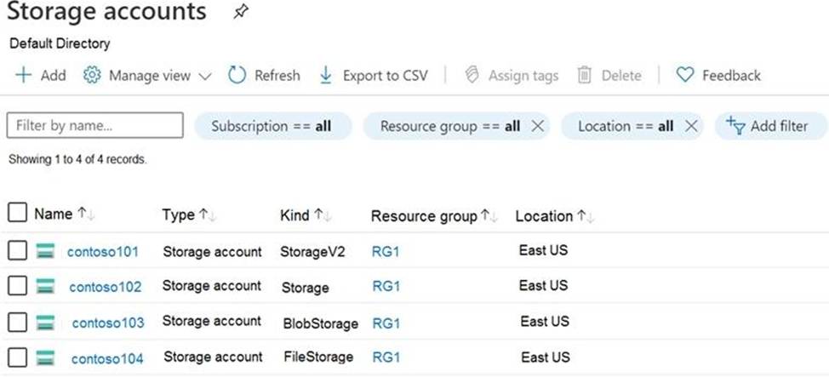Remove the Location filter with X
The height and width of the screenshot is (377, 829).
point(691,126)
